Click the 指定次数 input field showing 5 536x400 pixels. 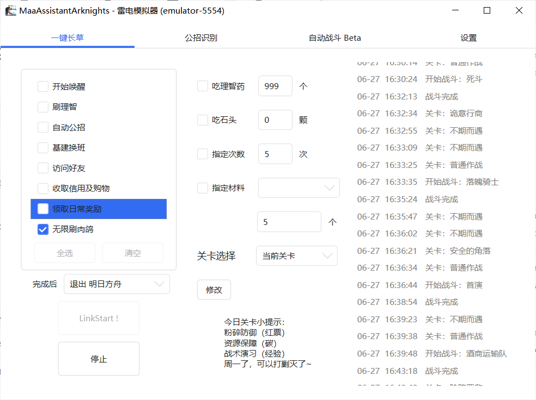point(275,154)
